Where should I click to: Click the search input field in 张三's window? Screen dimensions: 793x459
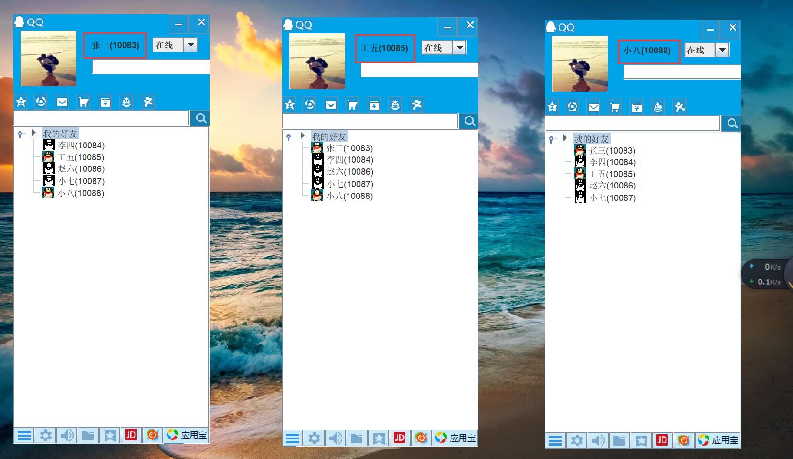click(x=101, y=118)
